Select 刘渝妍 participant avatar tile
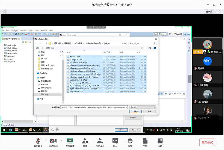This screenshot has width=224, height=150. (207, 62)
